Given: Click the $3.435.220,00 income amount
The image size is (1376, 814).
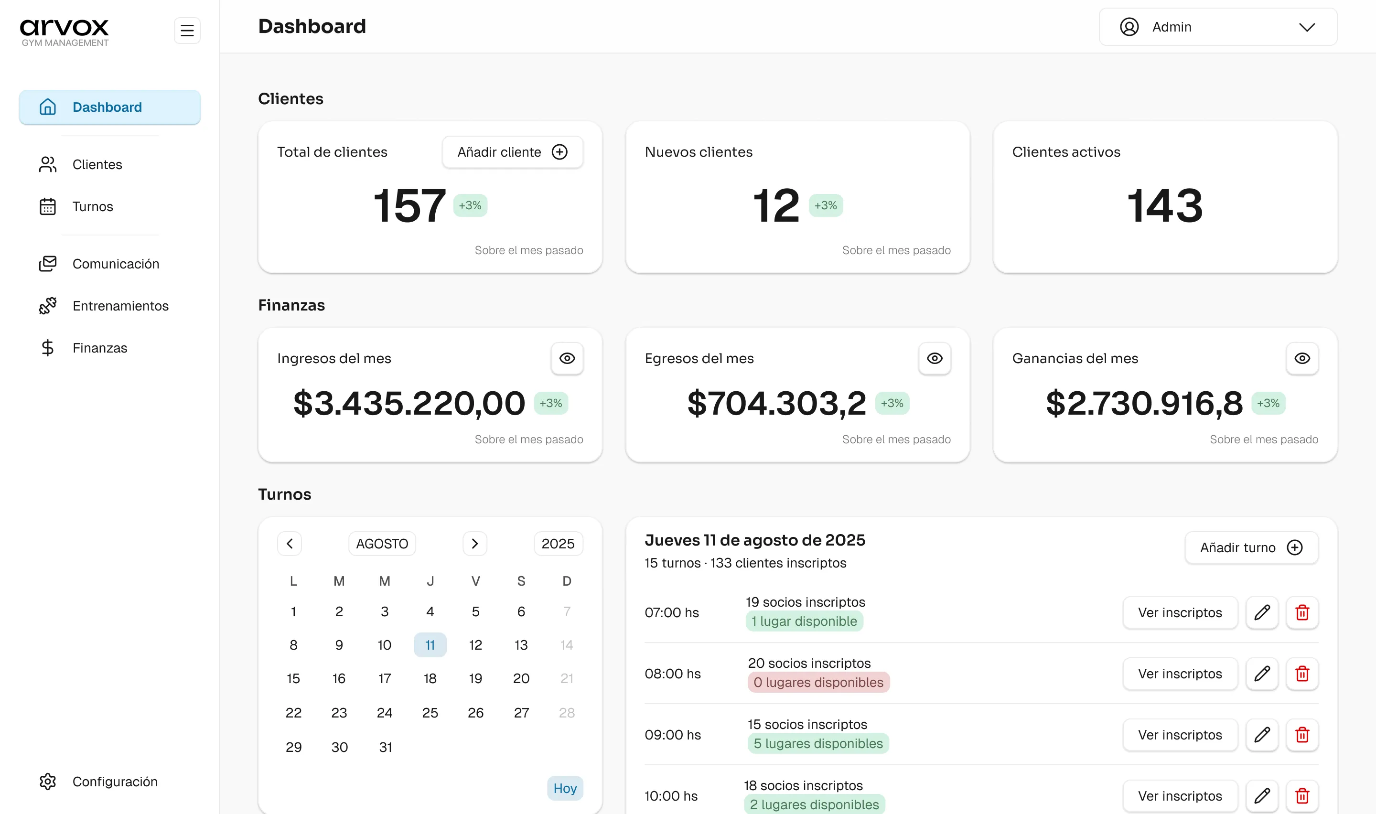Looking at the screenshot, I should point(409,403).
